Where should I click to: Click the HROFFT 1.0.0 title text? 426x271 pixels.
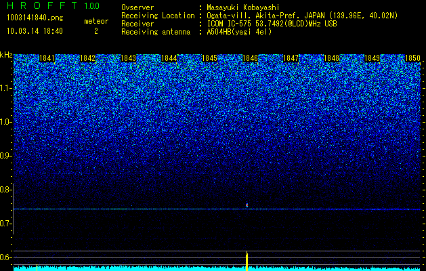pos(54,5)
